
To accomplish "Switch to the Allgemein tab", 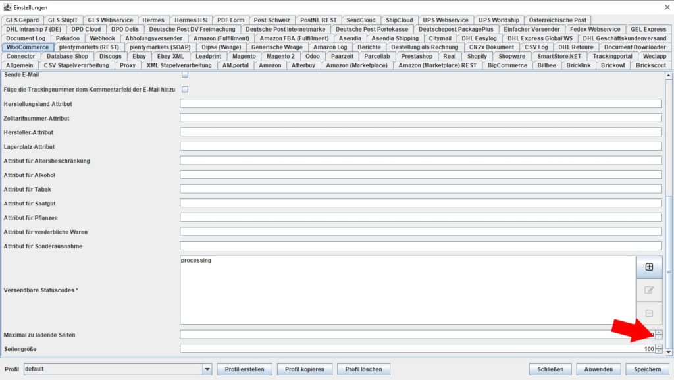I will point(19,65).
